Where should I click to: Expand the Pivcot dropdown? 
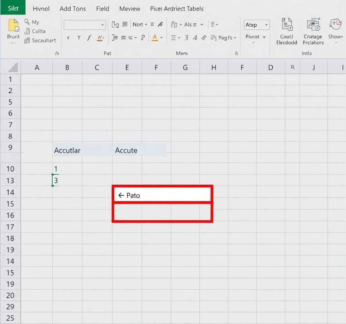[x=255, y=37]
